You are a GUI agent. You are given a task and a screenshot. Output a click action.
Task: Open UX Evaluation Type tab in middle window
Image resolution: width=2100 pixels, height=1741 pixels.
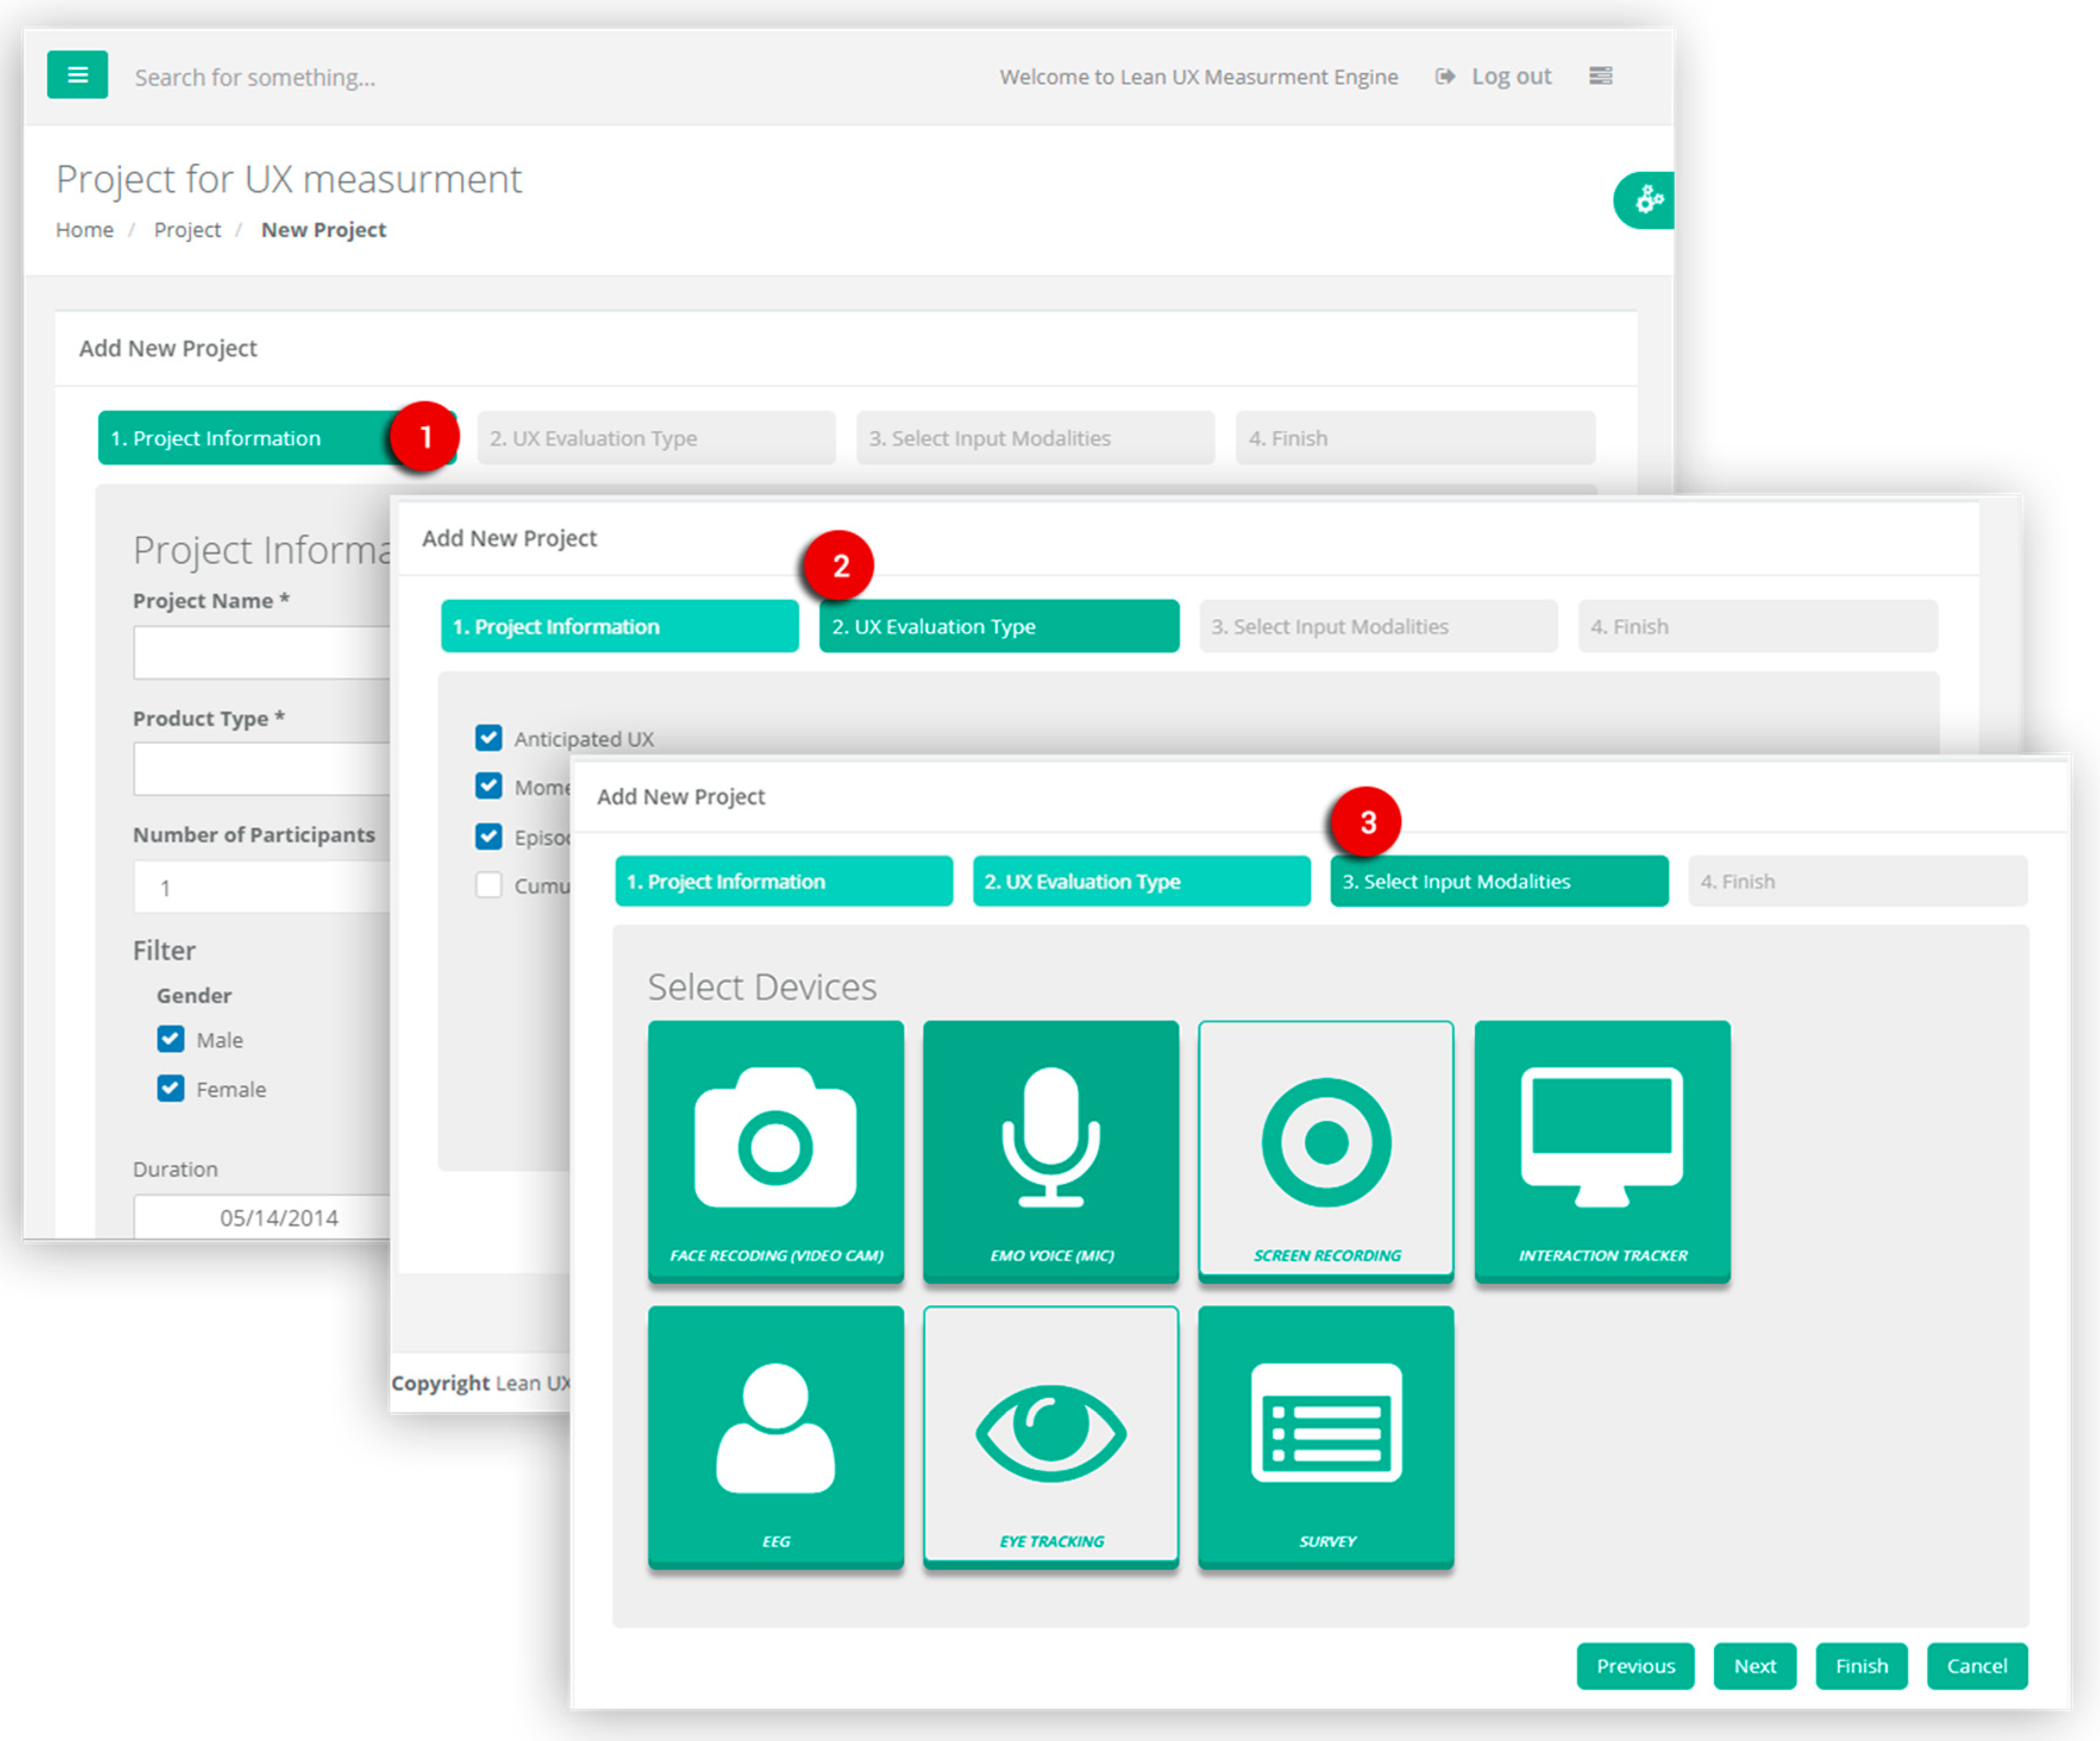(999, 626)
